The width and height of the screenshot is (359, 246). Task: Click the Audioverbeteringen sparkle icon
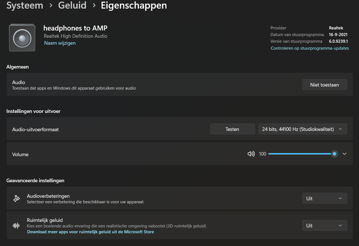[17, 198]
